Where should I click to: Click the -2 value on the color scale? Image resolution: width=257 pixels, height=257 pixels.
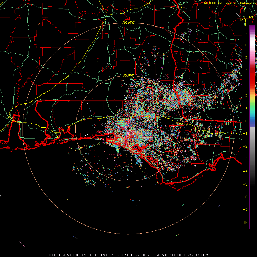click(245, 146)
